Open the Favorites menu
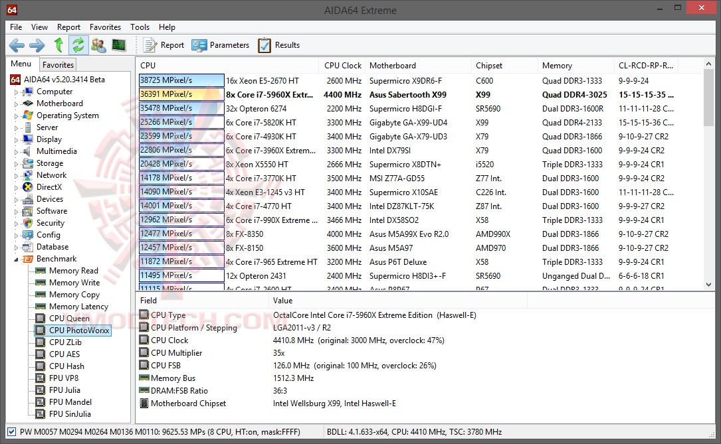The width and height of the screenshot is (721, 444). [x=105, y=27]
